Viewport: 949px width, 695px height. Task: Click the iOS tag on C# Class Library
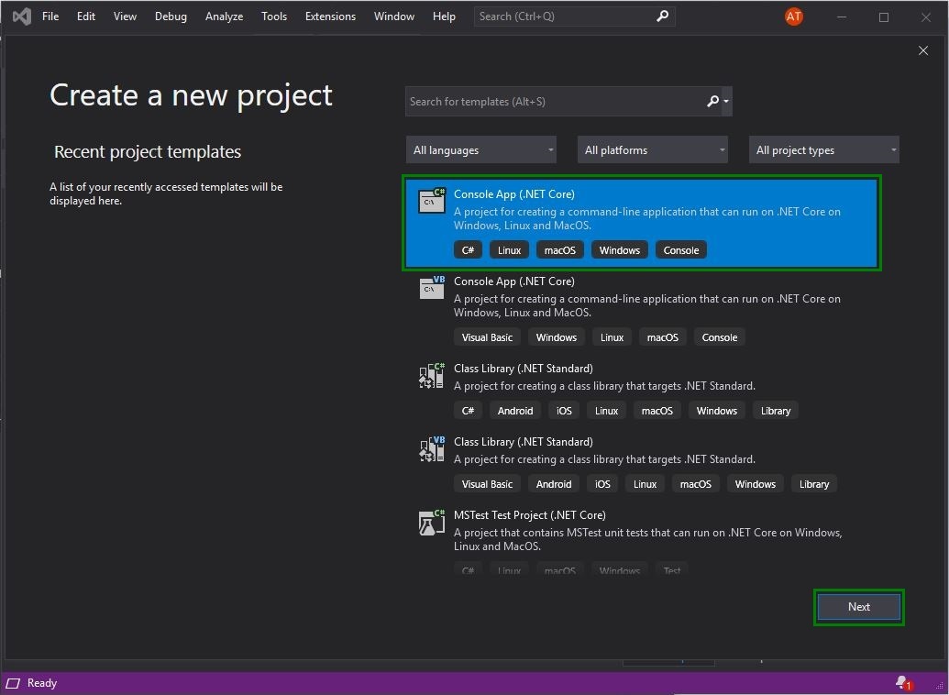pos(564,411)
